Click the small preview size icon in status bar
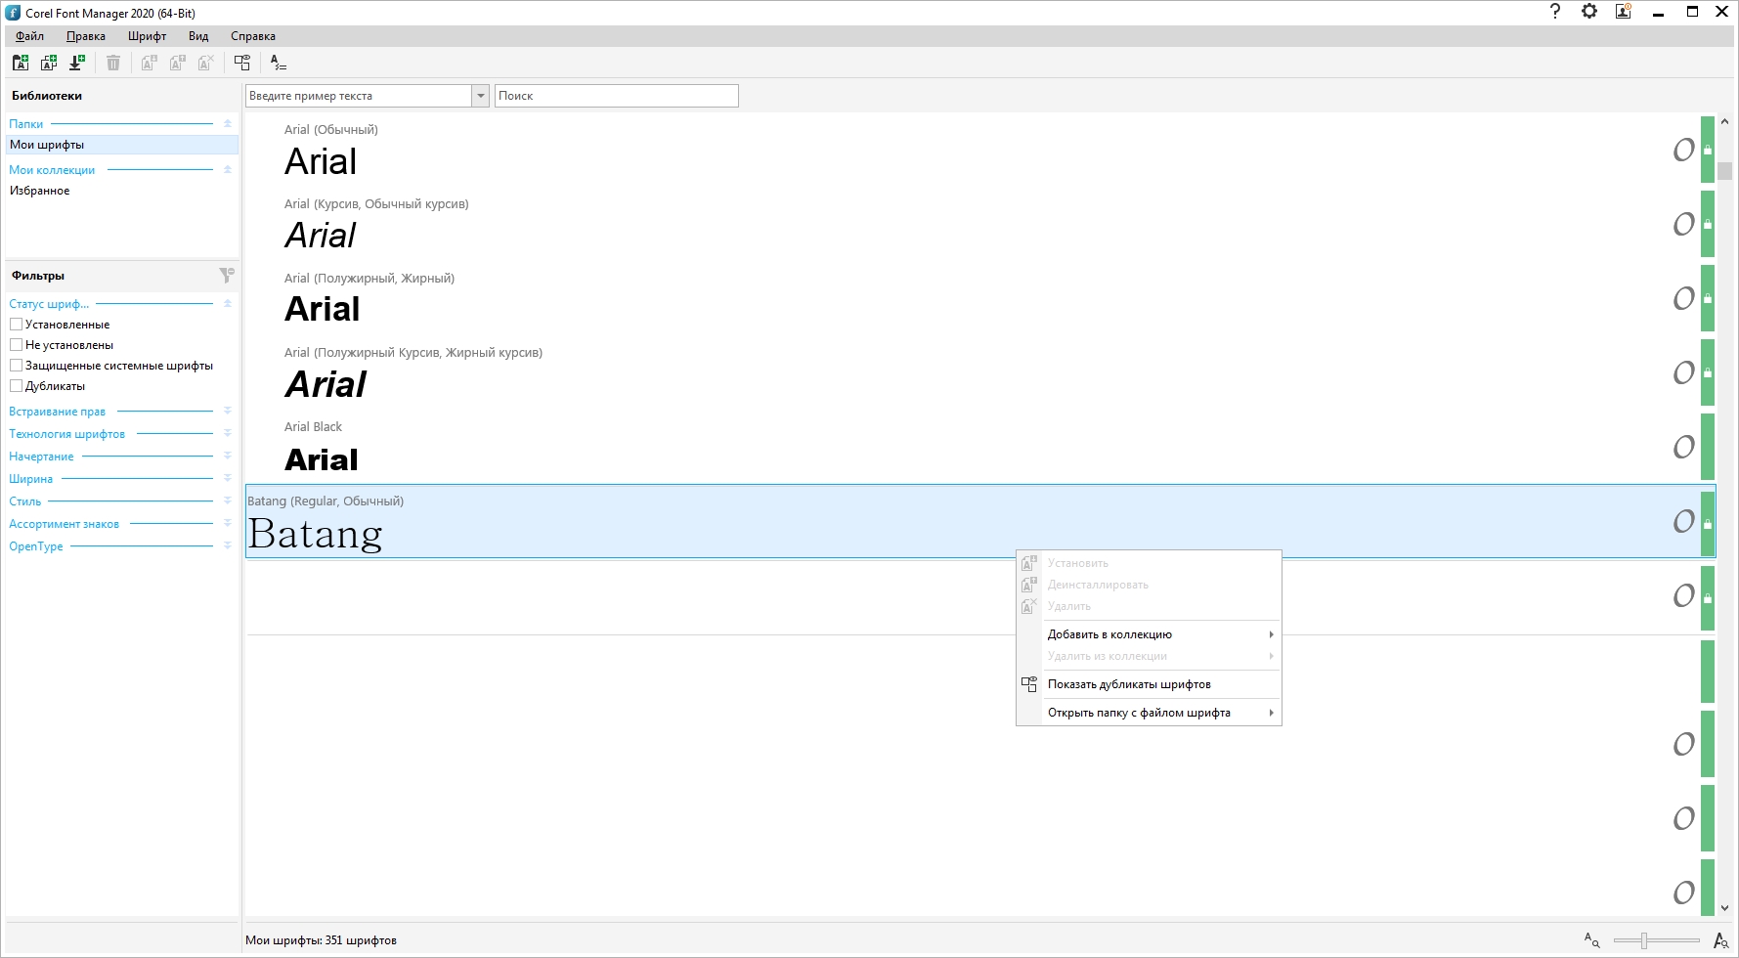 click(x=1591, y=940)
